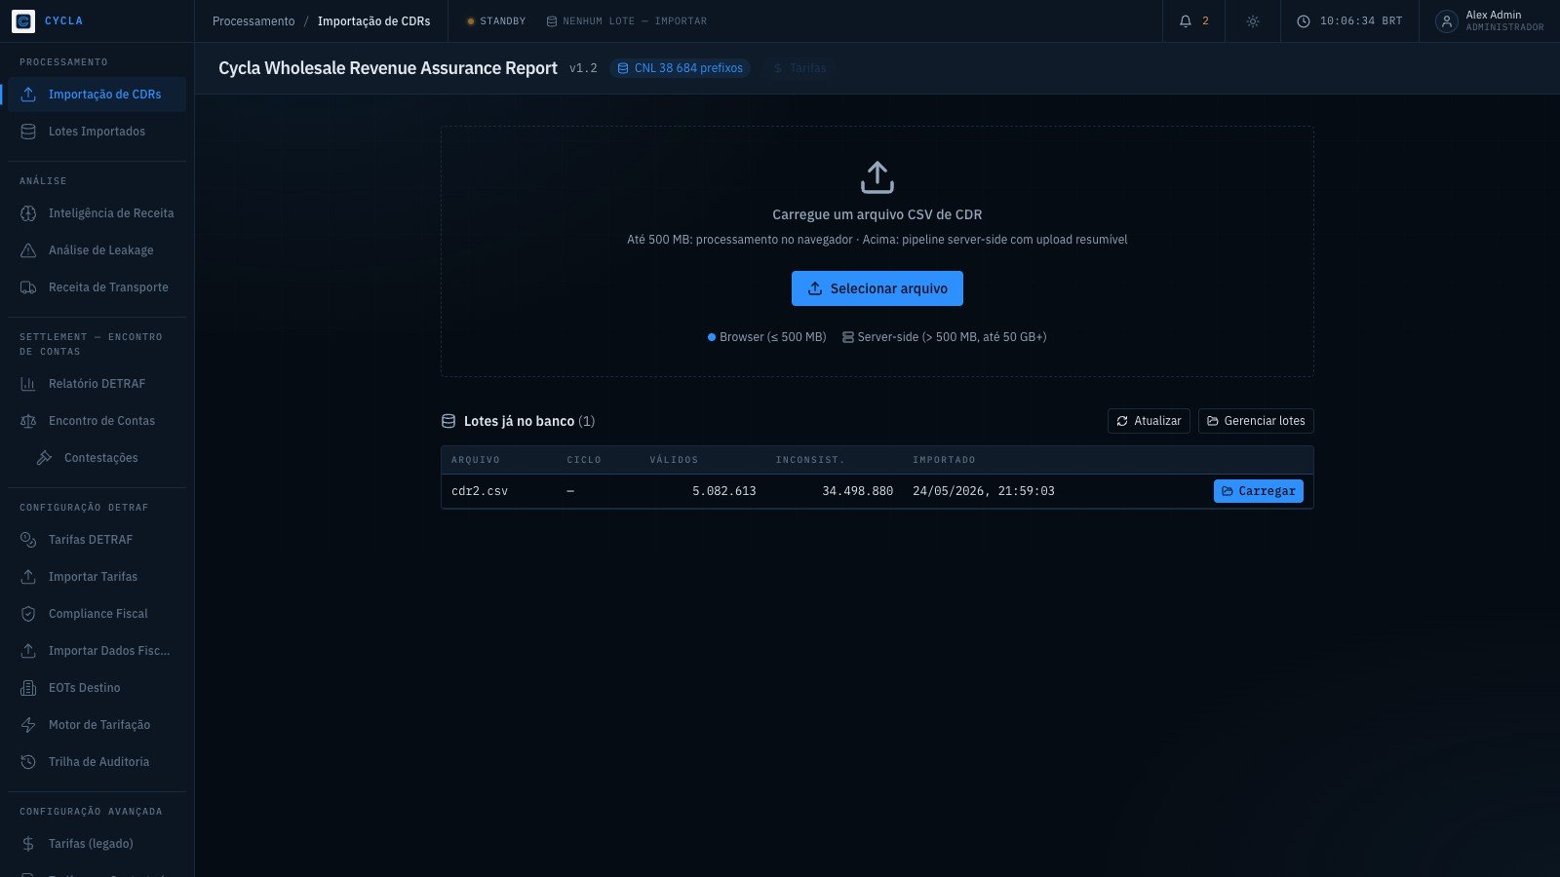Click the 34.498.880 inconsistências value

click(x=858, y=491)
